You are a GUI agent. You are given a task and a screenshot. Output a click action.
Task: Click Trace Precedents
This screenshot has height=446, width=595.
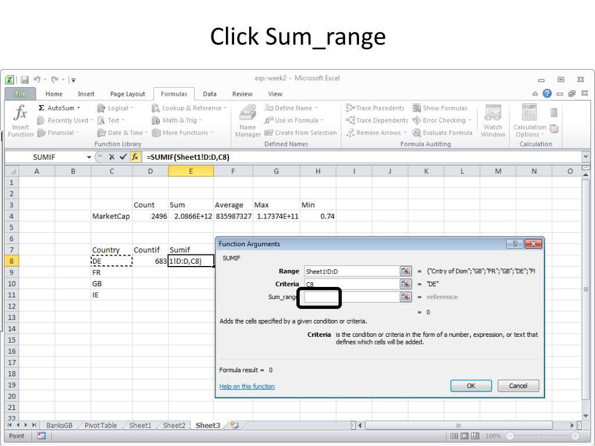[x=375, y=108]
